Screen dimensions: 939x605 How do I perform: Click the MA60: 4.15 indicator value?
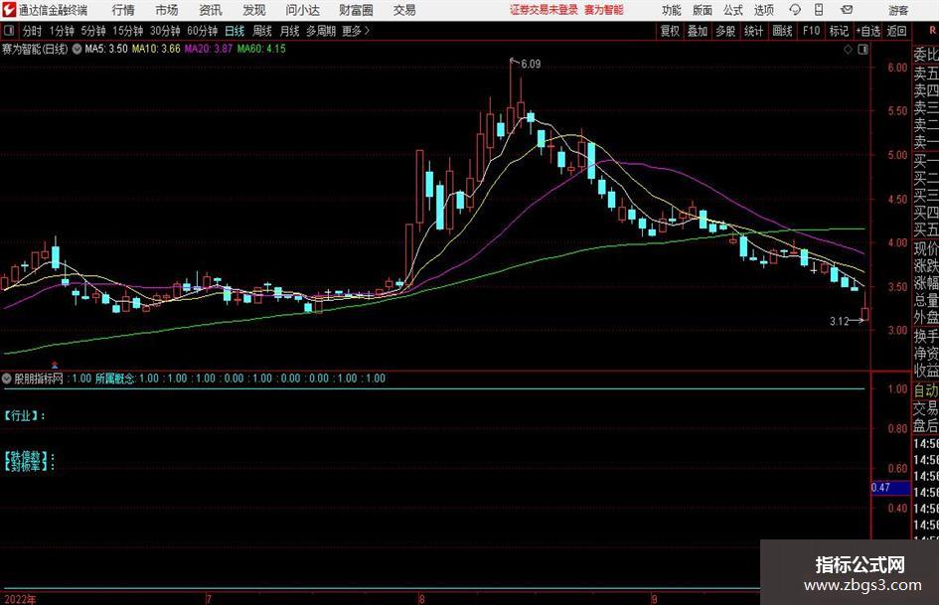(x=261, y=49)
